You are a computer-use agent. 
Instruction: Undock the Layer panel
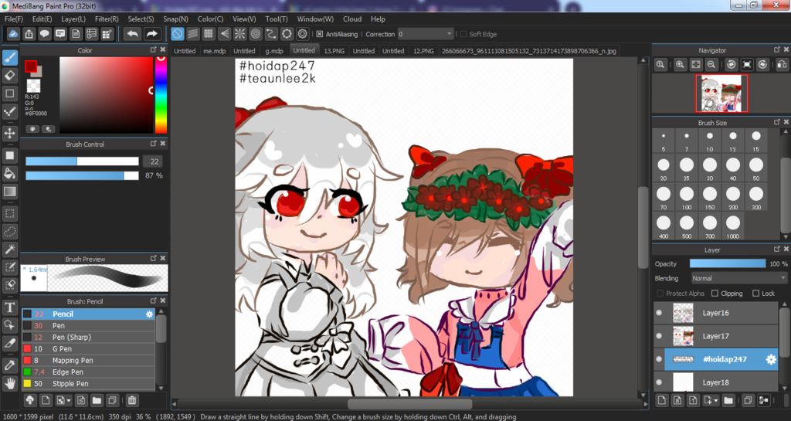tap(777, 249)
